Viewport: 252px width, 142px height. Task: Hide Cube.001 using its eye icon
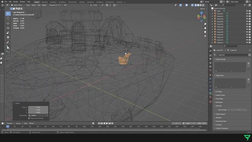click(x=247, y=14)
